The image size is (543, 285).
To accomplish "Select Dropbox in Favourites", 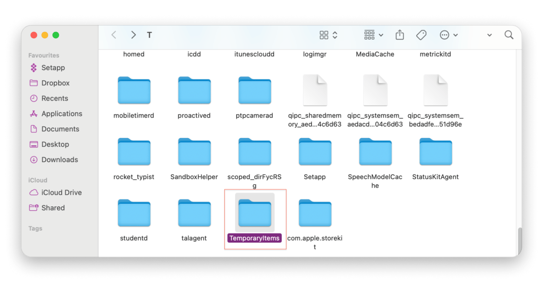I will point(55,83).
